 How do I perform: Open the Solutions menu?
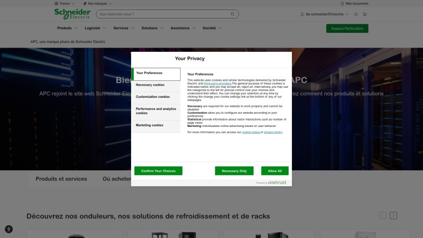coord(152,28)
